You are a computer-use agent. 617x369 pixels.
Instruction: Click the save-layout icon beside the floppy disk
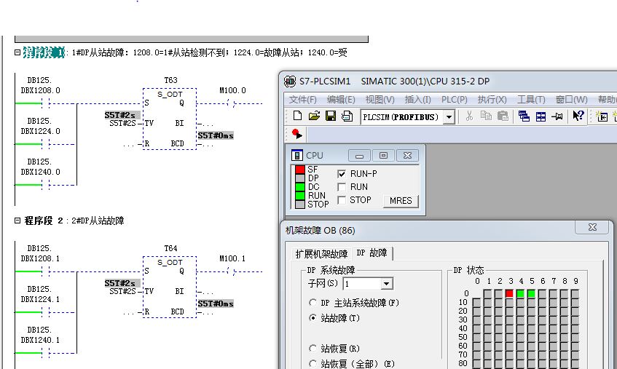(x=347, y=116)
